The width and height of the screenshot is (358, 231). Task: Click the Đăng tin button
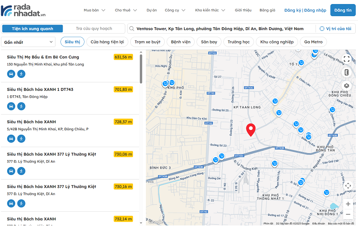click(343, 10)
